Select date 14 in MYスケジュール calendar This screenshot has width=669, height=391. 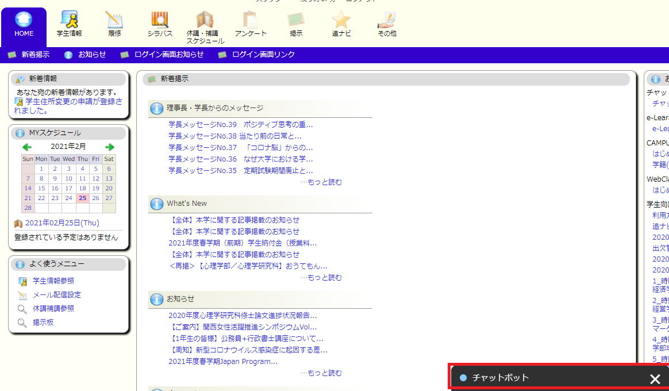[28, 188]
